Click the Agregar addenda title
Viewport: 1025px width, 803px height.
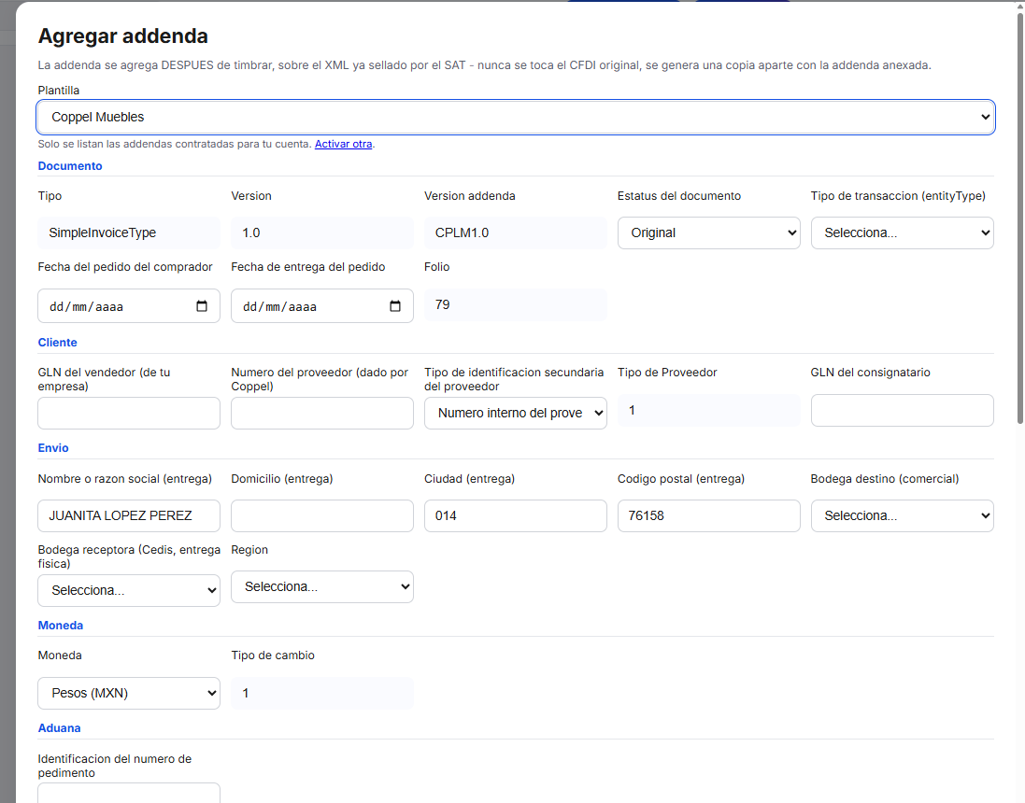[123, 35]
